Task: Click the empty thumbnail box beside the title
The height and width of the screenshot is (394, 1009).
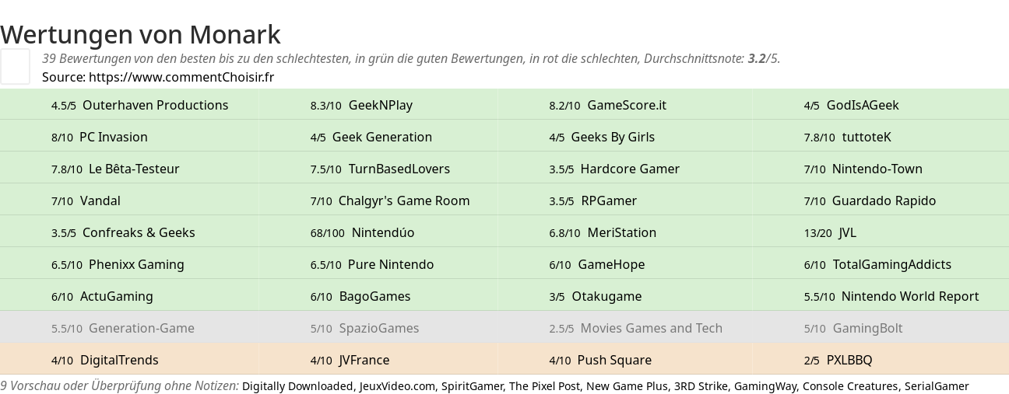Action: [x=15, y=66]
